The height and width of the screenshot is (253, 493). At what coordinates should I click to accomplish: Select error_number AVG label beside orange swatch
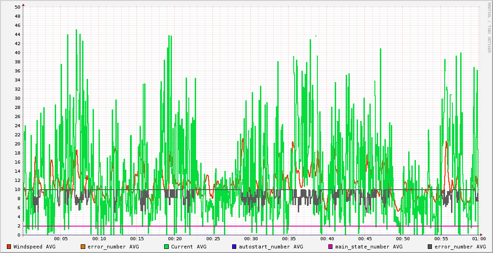[113, 247]
